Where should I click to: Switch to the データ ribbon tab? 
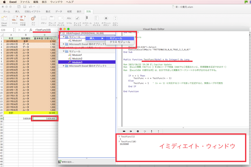58,11
